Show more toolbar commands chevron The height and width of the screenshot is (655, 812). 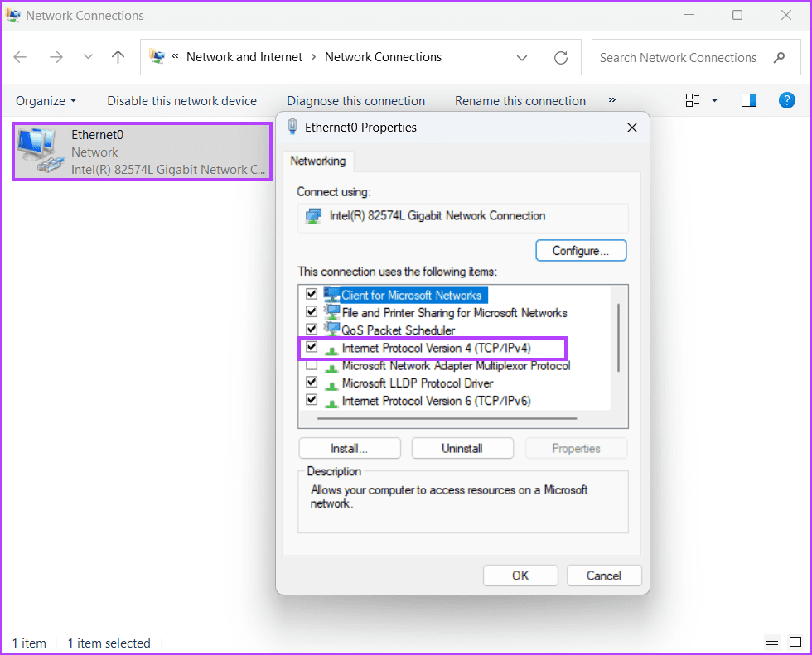(612, 100)
